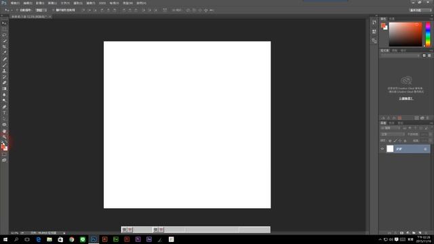Toggle lock position icon in Layers panel
The height and width of the screenshot is (244, 434).
[400, 141]
